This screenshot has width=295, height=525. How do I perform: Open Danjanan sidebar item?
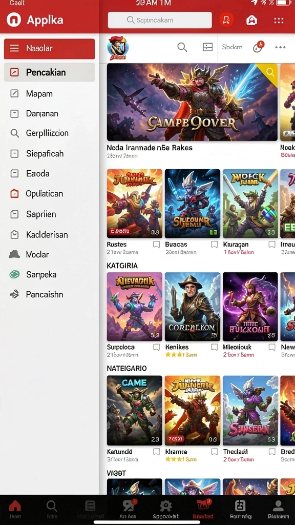(x=50, y=113)
